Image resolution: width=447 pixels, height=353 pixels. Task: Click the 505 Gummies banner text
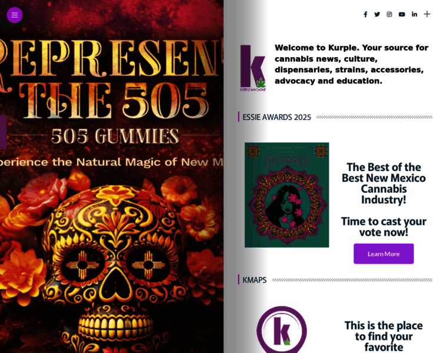(115, 136)
